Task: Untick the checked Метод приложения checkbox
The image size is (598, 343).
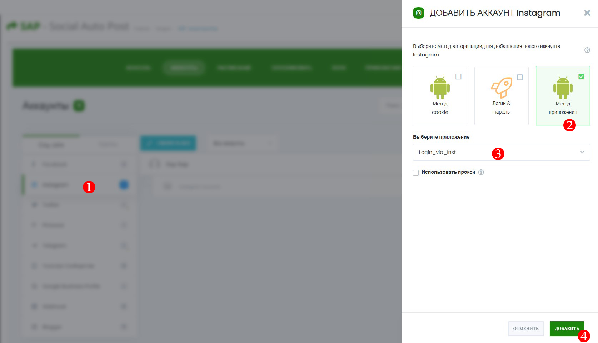Action: 581,76
